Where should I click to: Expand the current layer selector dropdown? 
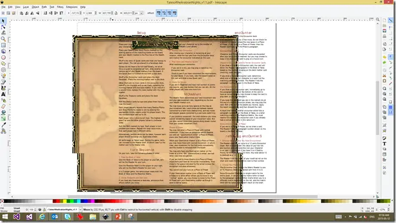coord(80,210)
